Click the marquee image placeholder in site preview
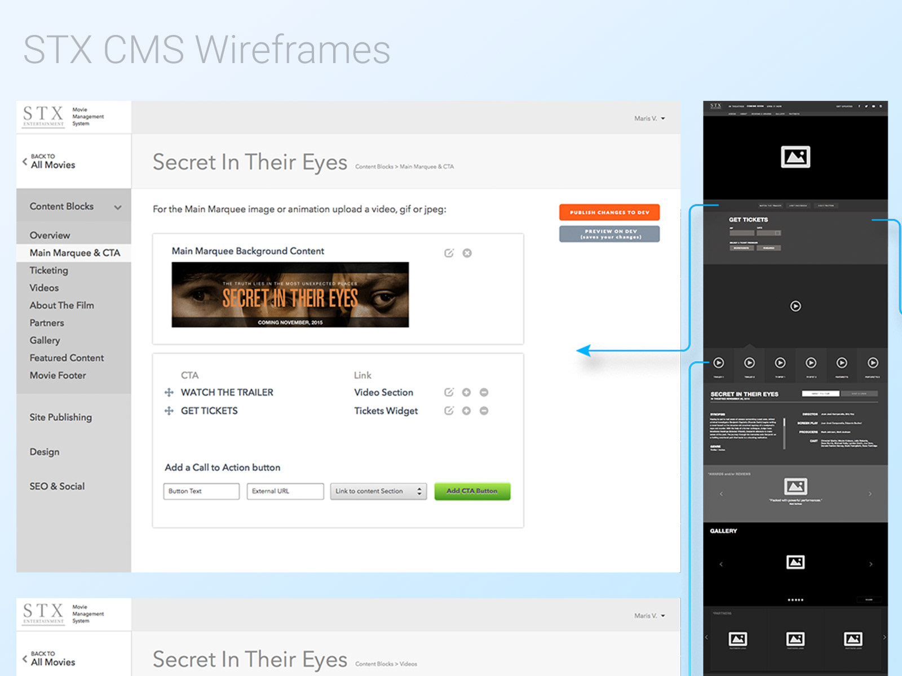Viewport: 902px width, 676px height. click(x=795, y=157)
